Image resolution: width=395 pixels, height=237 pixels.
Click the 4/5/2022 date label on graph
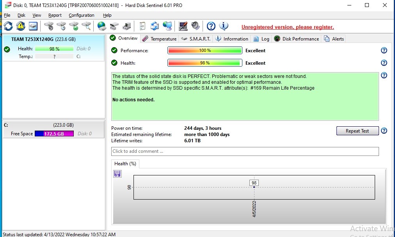click(x=254, y=209)
